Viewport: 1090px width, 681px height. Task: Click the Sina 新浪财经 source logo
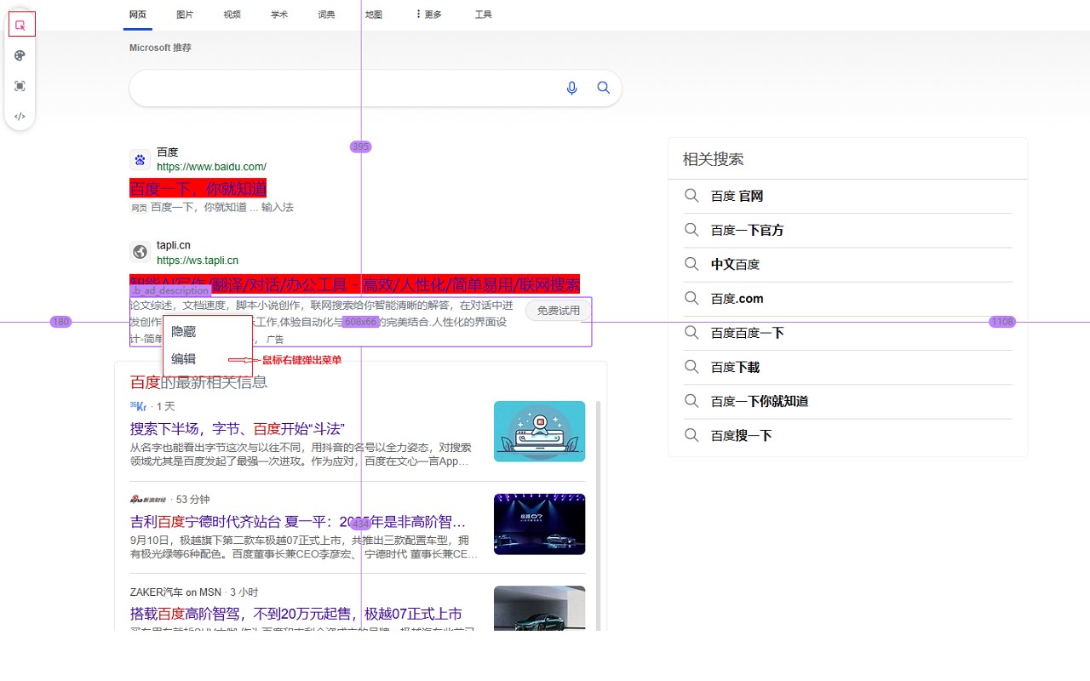(148, 499)
